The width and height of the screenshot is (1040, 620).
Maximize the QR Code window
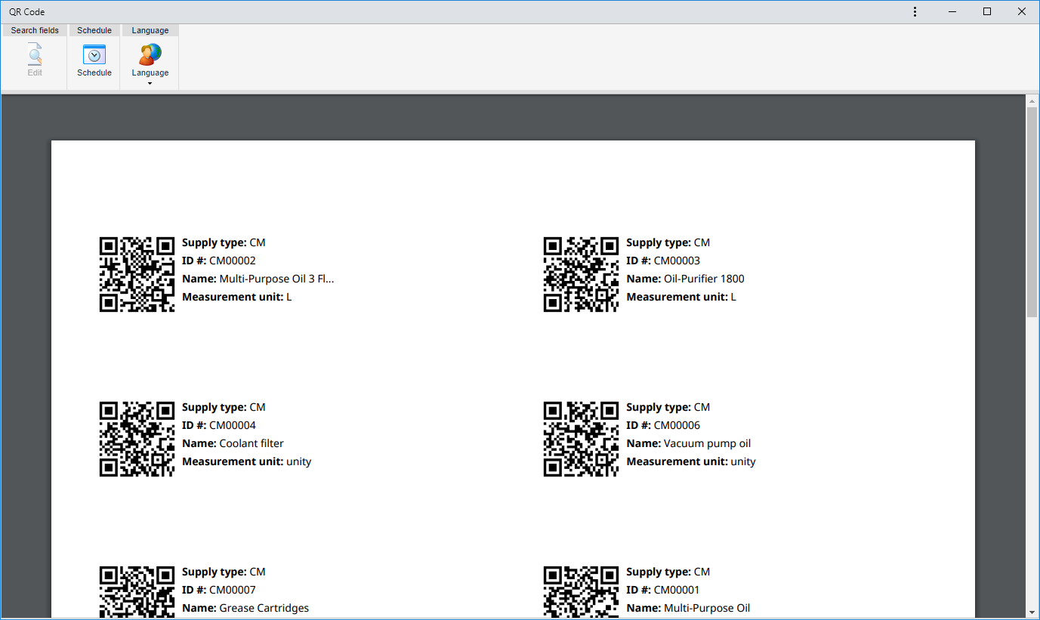pos(987,11)
